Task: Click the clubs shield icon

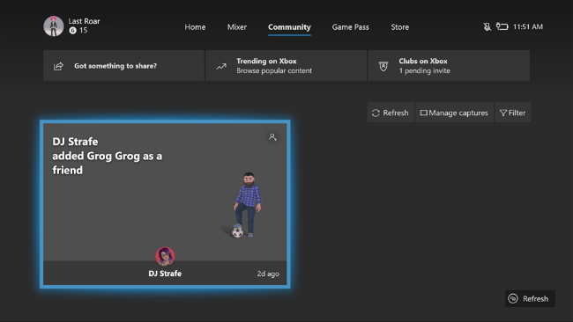Action: [x=383, y=66]
